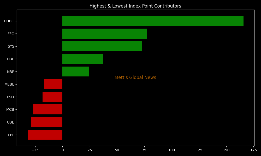Click the x-axis tick label 100

click(x=172, y=150)
